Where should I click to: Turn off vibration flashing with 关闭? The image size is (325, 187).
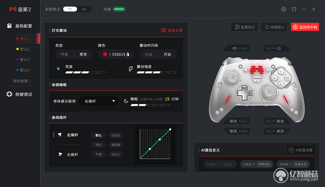click(x=149, y=54)
